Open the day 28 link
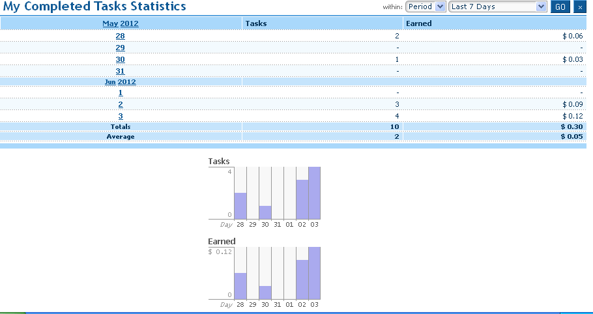The width and height of the screenshot is (593, 314). point(121,36)
